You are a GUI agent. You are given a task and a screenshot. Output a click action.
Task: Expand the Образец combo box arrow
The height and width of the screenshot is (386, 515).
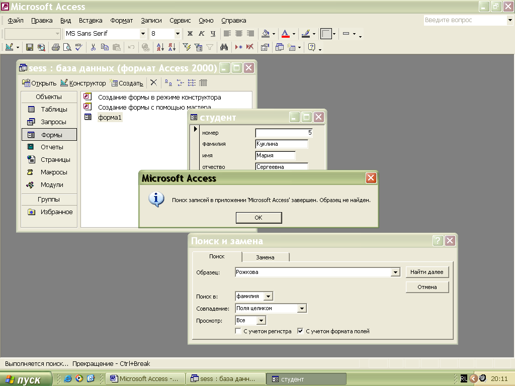click(395, 272)
